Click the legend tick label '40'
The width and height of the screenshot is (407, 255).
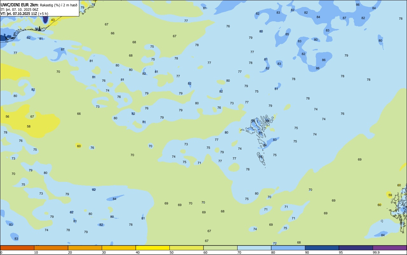[x=138, y=252]
